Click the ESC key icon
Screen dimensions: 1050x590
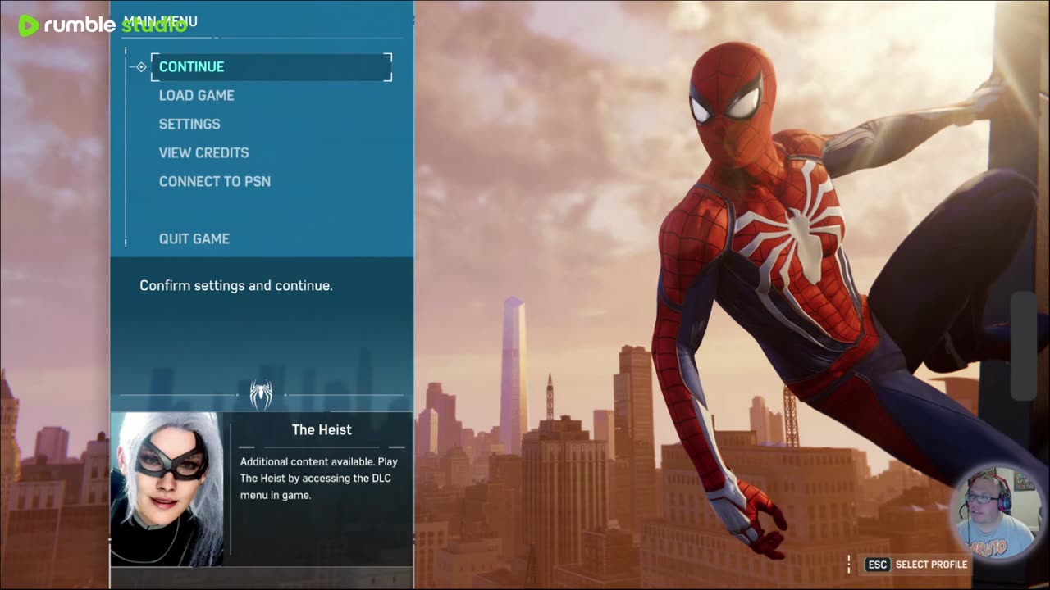878,565
